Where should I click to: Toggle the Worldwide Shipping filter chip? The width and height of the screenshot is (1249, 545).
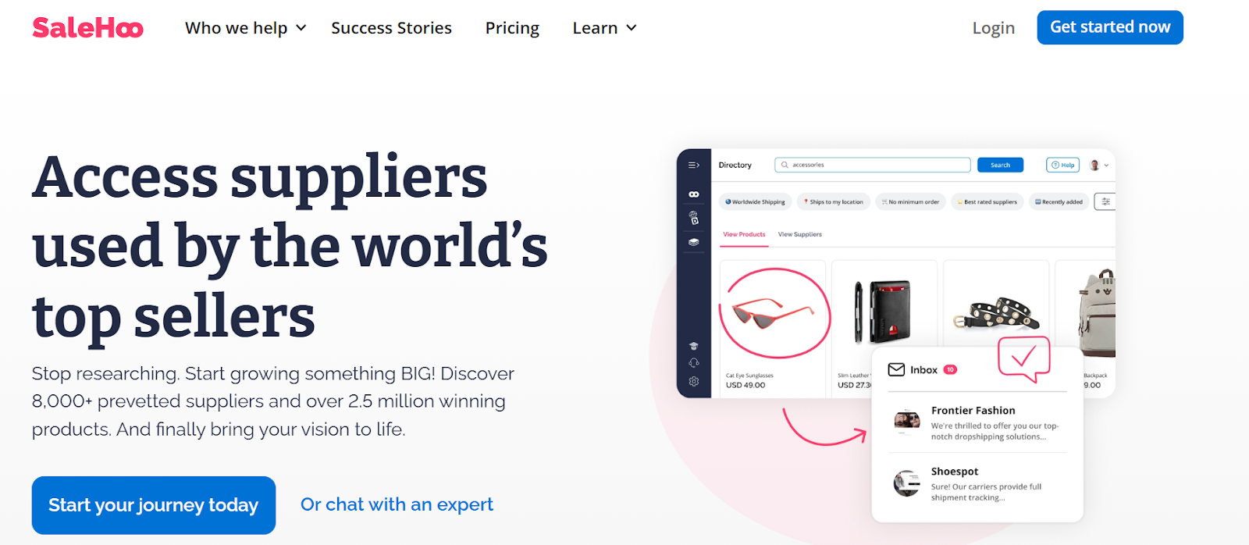click(755, 201)
